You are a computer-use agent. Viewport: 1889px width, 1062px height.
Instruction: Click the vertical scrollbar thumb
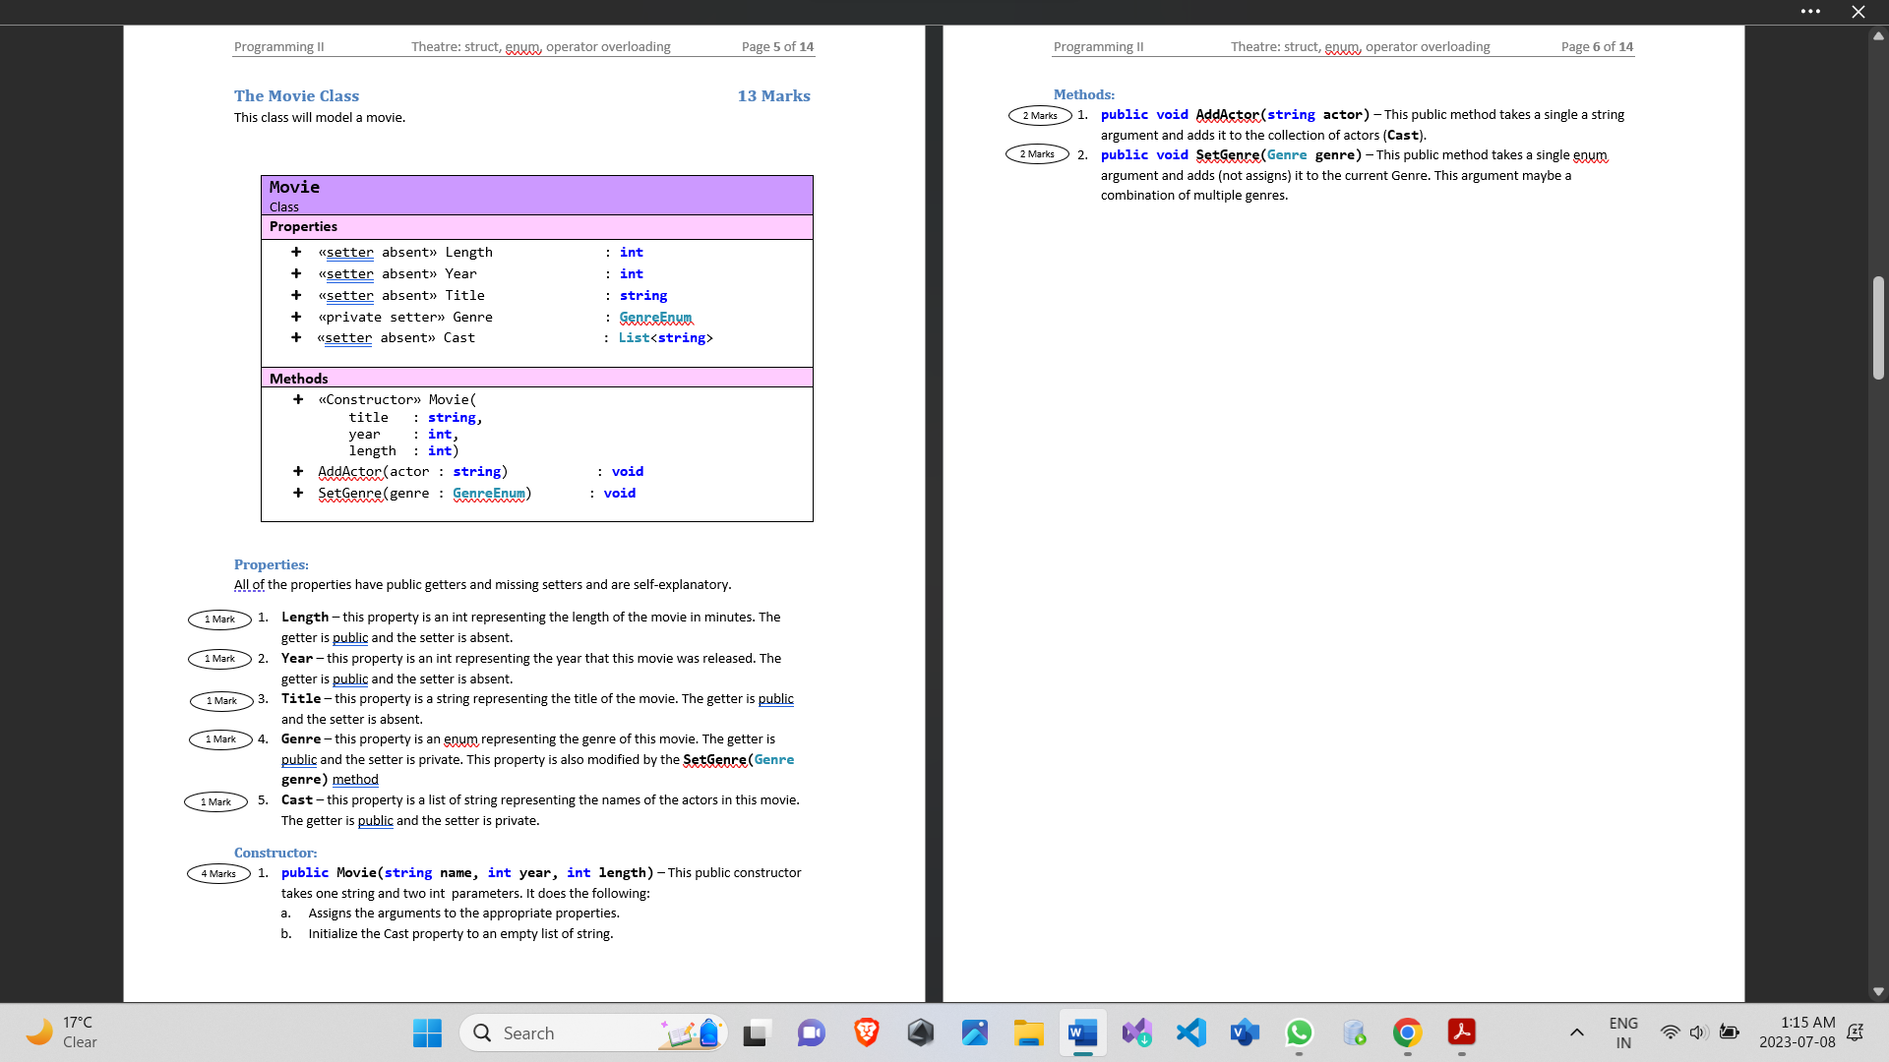pos(1877,327)
